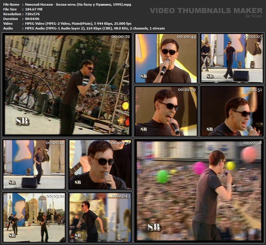The image size is (266, 245).
Task: Select the last thumbnail at 00:03:43
Action: (100, 217)
